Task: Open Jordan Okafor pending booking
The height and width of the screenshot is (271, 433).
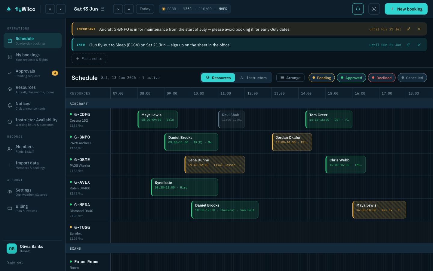Action: tap(292, 142)
